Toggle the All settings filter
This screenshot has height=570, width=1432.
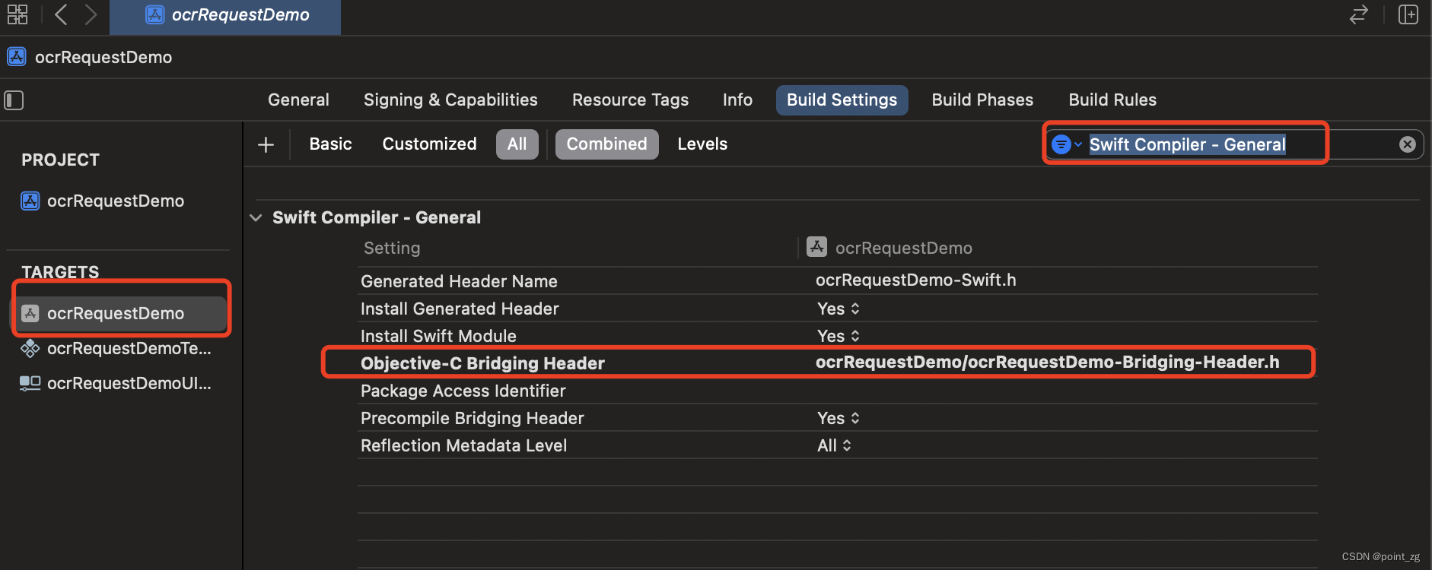(517, 144)
